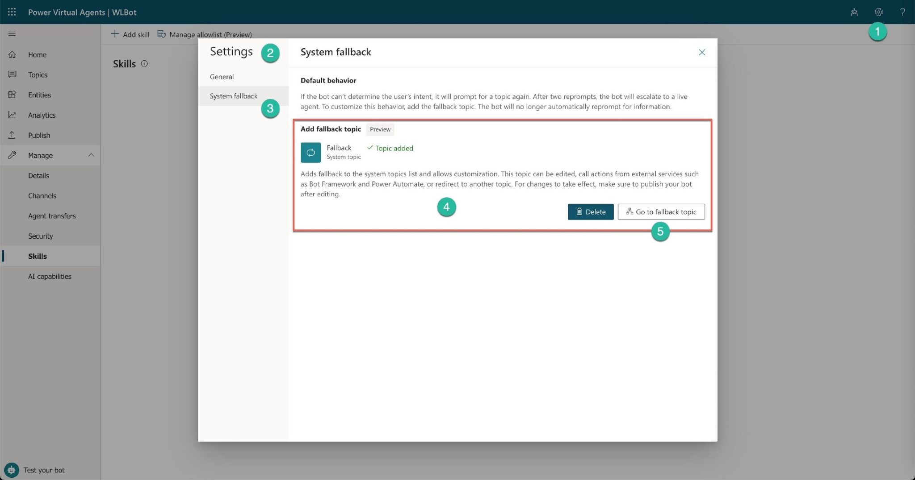The height and width of the screenshot is (480, 915).
Task: Open the settings gear icon
Action: pyautogui.click(x=878, y=12)
